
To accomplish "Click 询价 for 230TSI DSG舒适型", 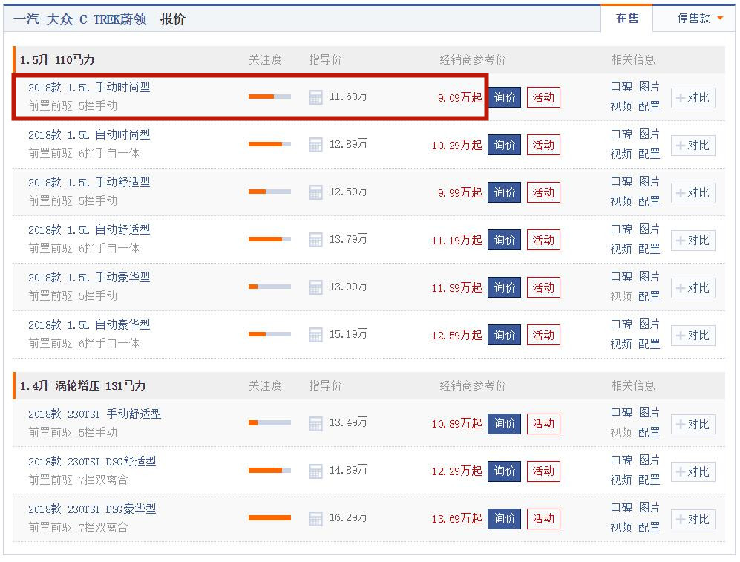I will click(504, 471).
